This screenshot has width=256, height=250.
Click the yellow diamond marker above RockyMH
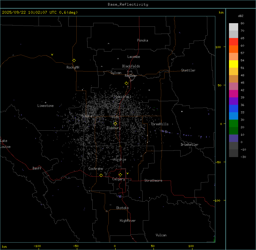click(x=74, y=60)
